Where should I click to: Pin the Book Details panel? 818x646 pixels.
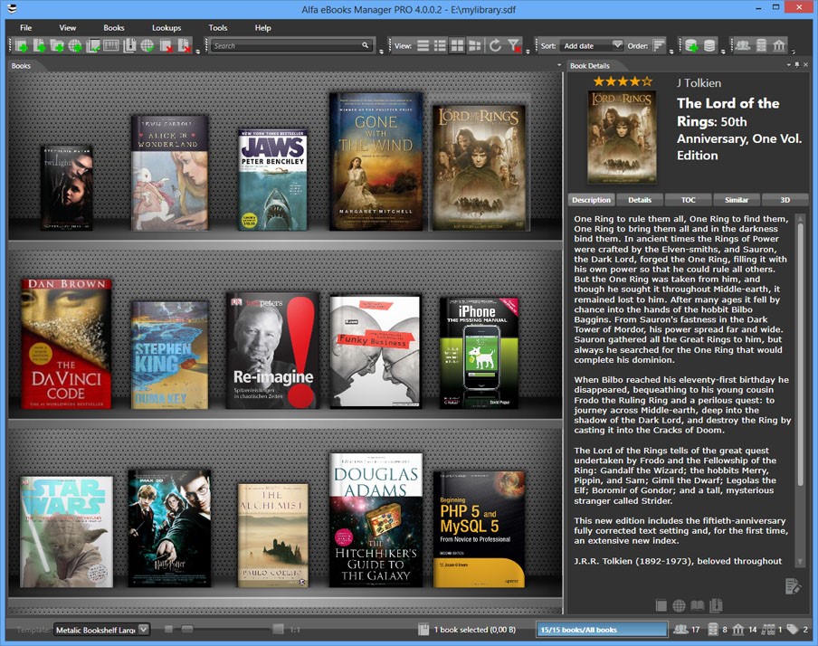(x=796, y=65)
